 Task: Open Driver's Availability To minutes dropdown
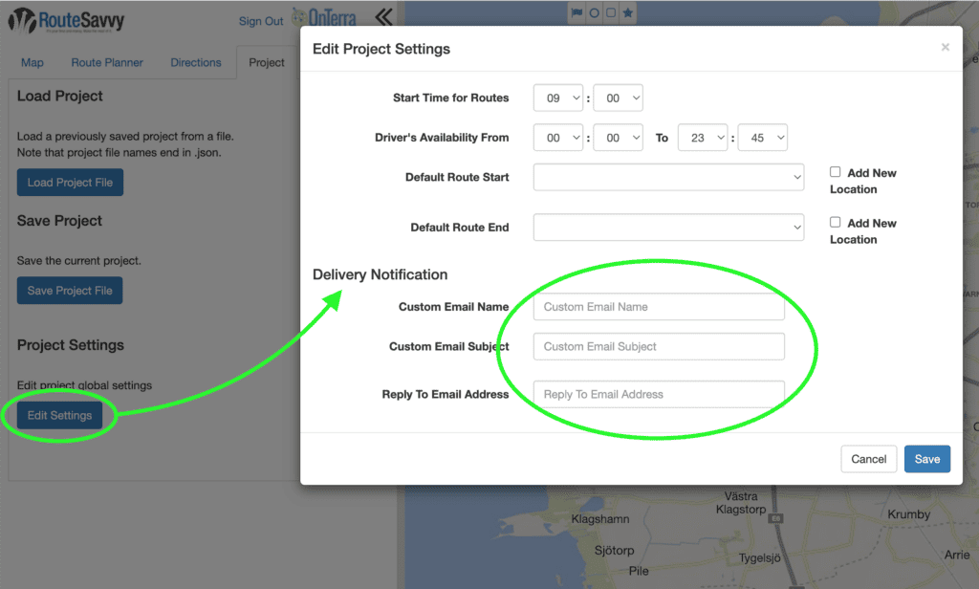[762, 138]
